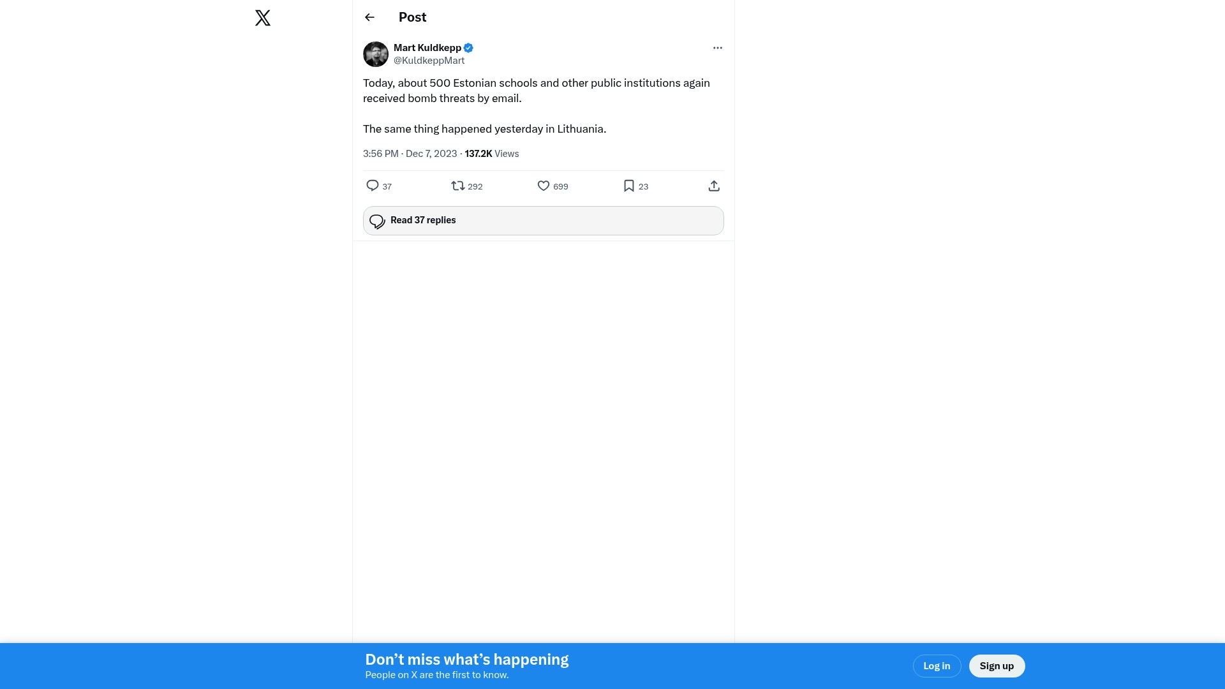
Task: Open the 3:56 PM Dec 7, 2023 timestamp
Action: 410,154
